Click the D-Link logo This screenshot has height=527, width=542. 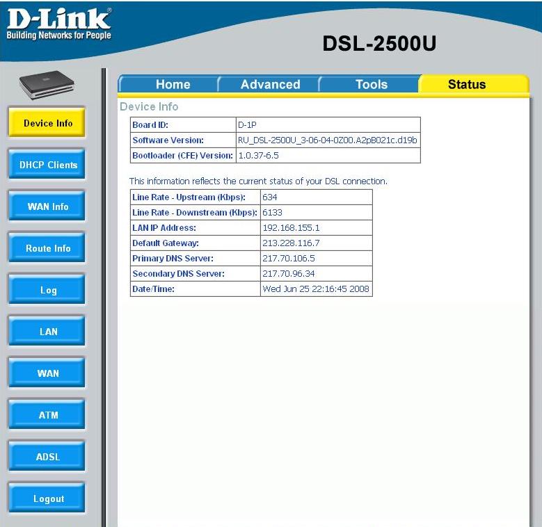coord(58,19)
